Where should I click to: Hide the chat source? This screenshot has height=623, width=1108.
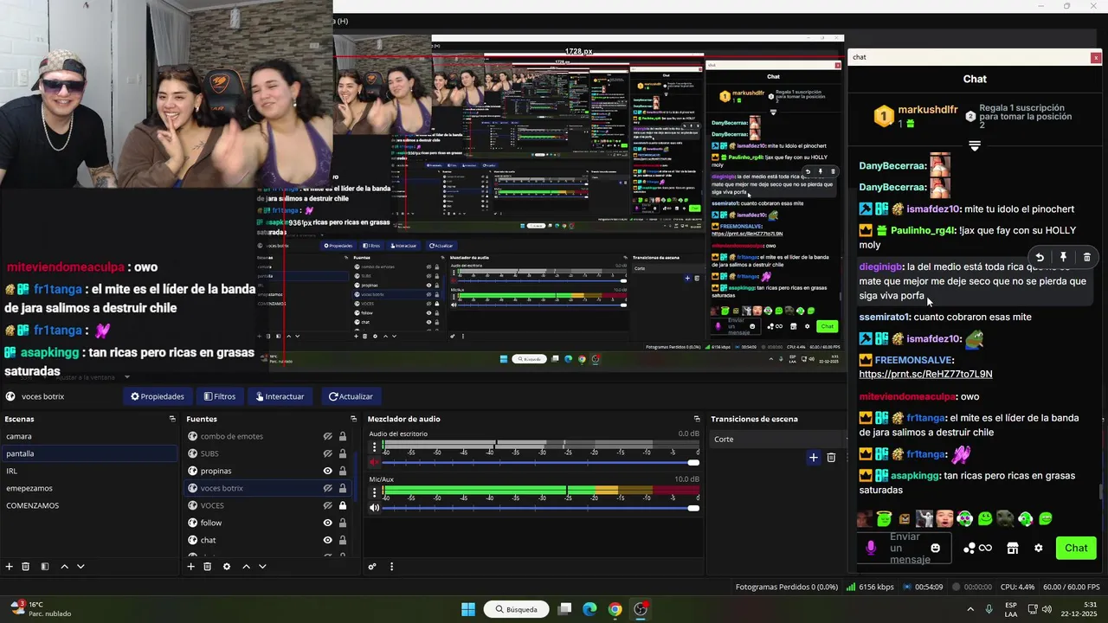328,540
